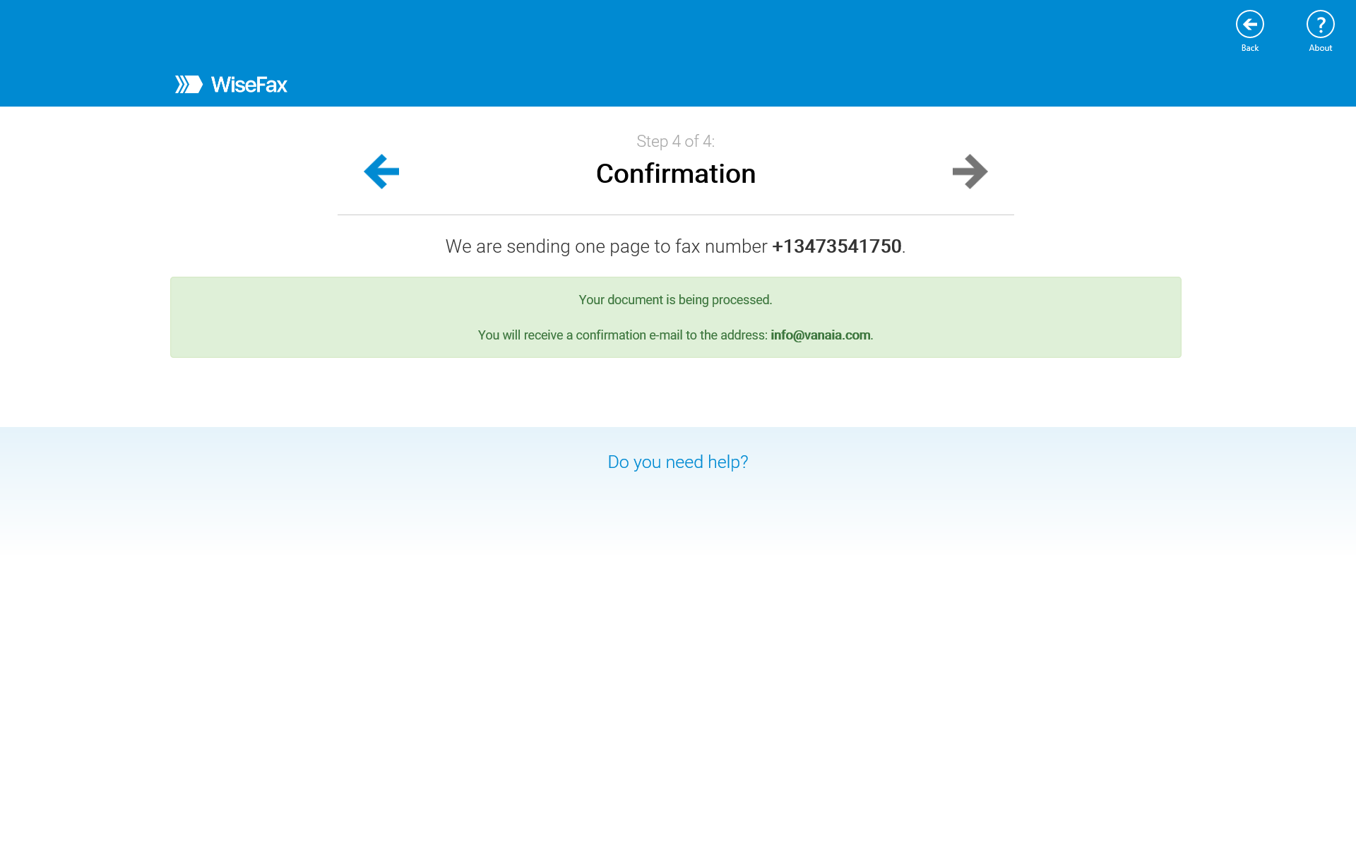Click the gray next step arrow
This screenshot has width=1356, height=847.
(970, 172)
